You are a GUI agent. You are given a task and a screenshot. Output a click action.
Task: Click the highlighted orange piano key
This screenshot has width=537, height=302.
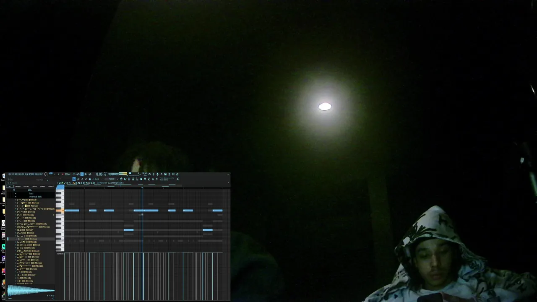click(x=60, y=211)
